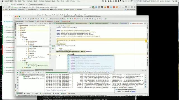This screenshot has width=179, height=100.
Task: Open the TODO tool window
Action: click(35, 93)
